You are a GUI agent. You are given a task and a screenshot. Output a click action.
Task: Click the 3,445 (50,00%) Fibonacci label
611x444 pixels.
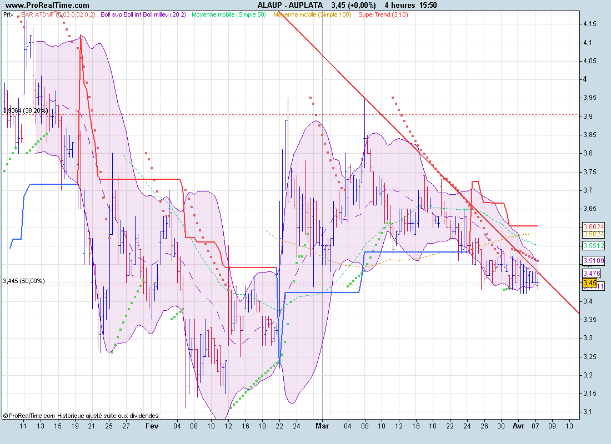pyautogui.click(x=24, y=281)
